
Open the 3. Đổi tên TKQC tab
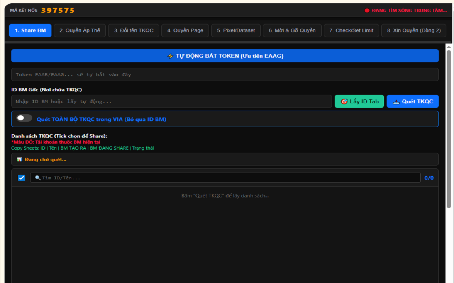134,30
